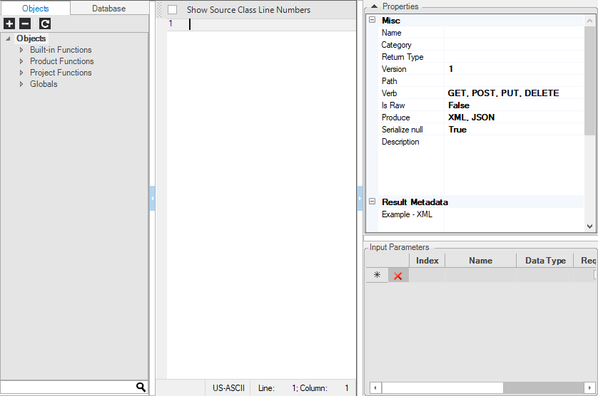Click the red X delete row icon
The width and height of the screenshot is (598, 396).
coord(398,276)
